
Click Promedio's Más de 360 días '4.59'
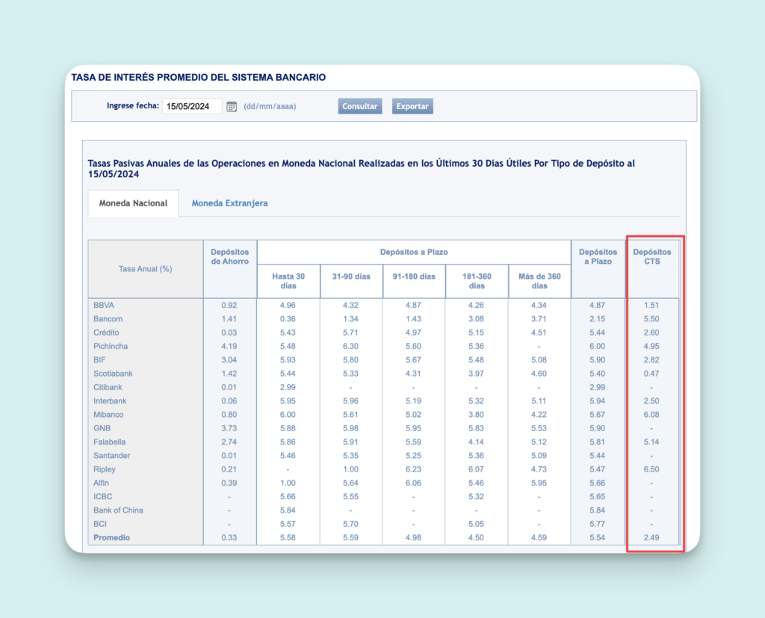(x=539, y=537)
